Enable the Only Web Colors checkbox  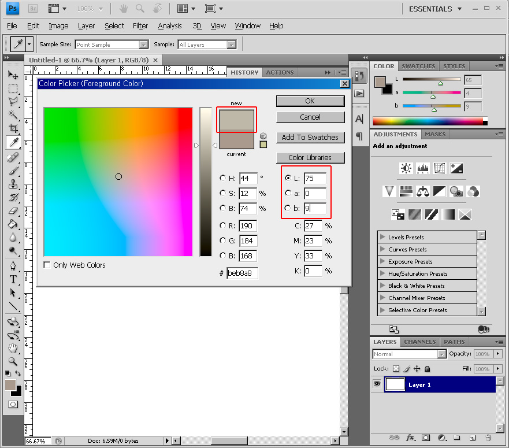(47, 265)
